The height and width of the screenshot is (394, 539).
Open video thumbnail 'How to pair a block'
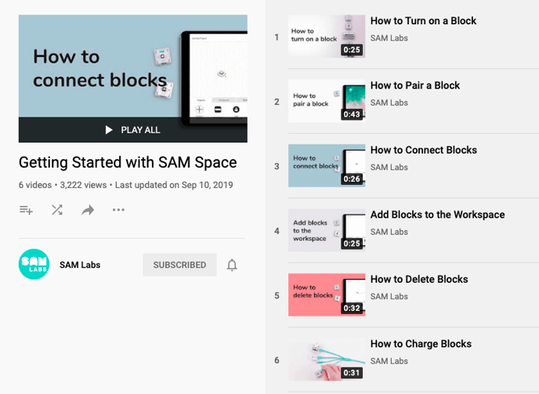tap(327, 101)
